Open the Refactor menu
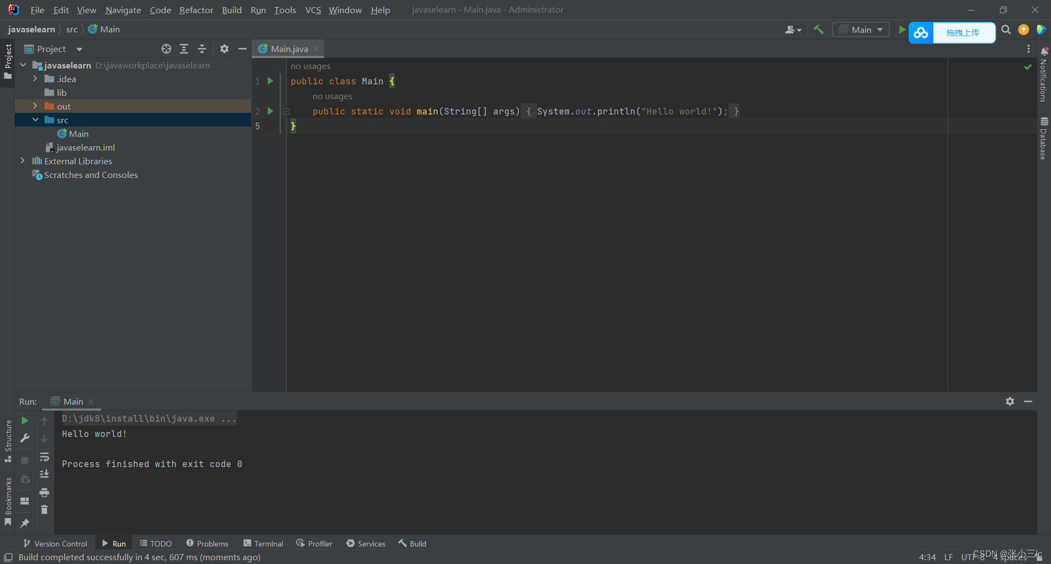The width and height of the screenshot is (1051, 564). tap(196, 10)
